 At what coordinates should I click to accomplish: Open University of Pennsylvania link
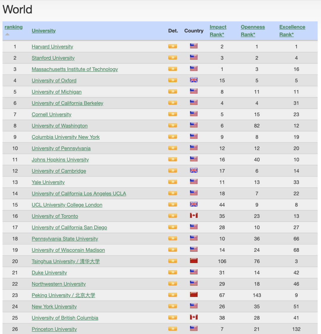click(x=61, y=148)
